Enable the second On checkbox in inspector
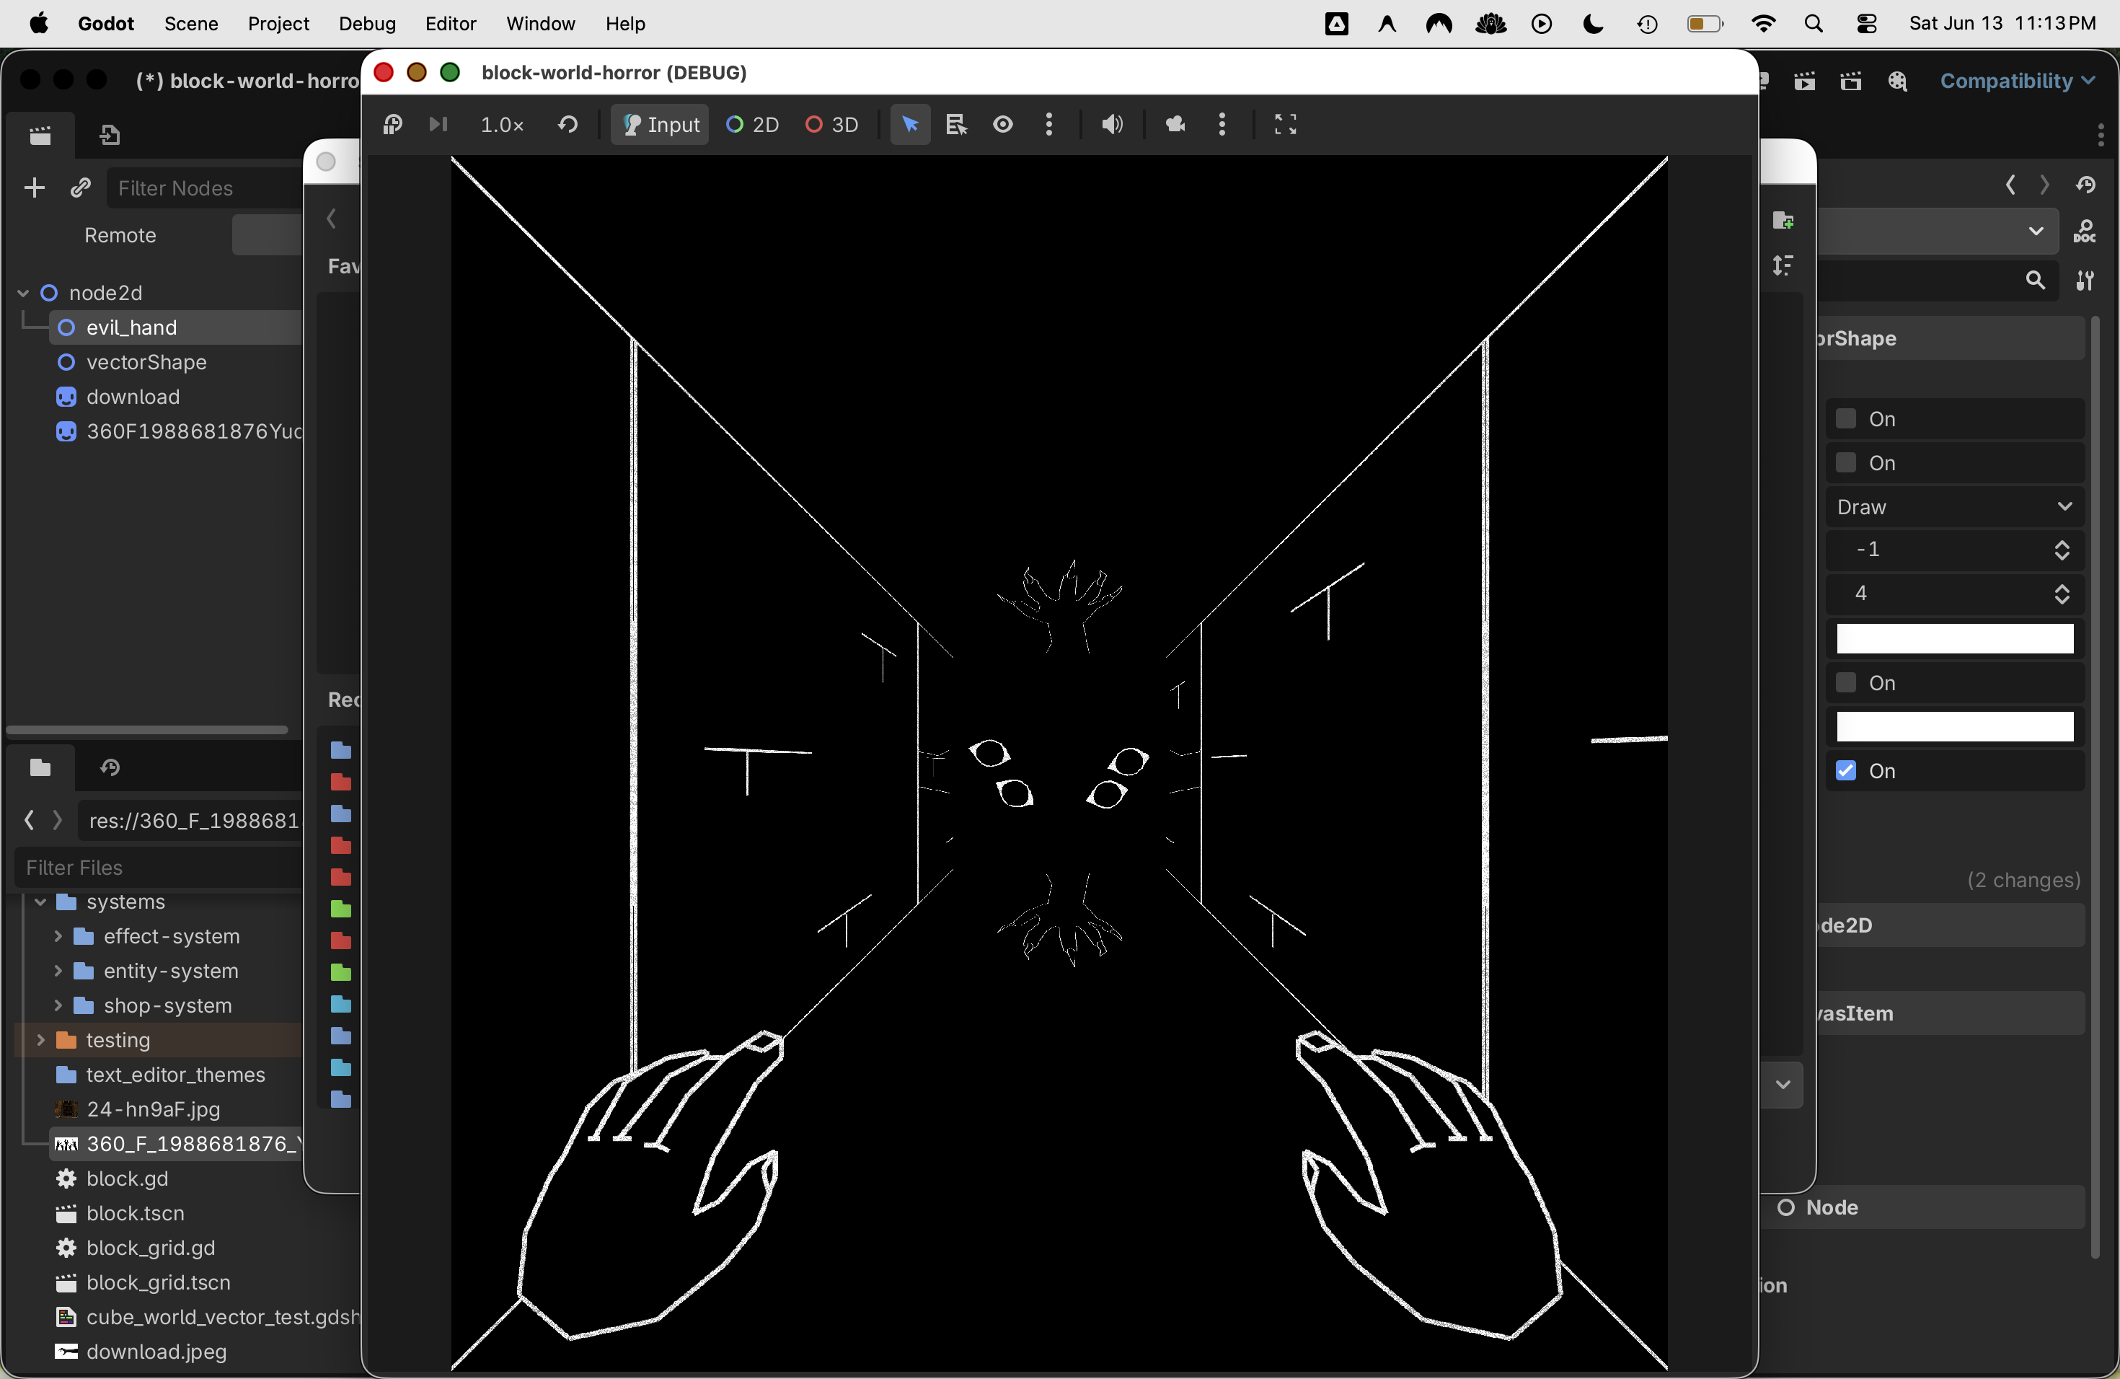Image resolution: width=2120 pixels, height=1379 pixels. tap(1846, 463)
